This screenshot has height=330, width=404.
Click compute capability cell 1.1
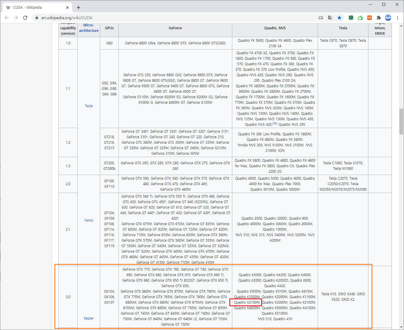tap(68, 89)
